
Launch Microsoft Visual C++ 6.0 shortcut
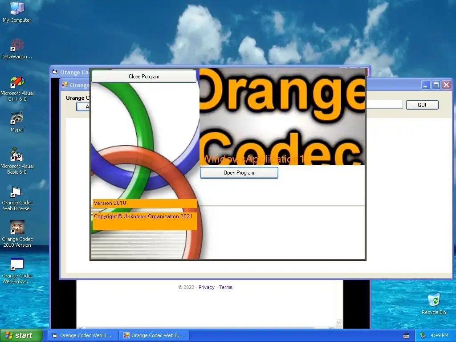17,89
